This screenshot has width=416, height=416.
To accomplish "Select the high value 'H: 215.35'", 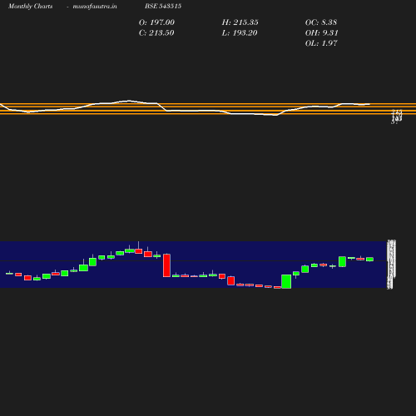I will tap(240, 22).
